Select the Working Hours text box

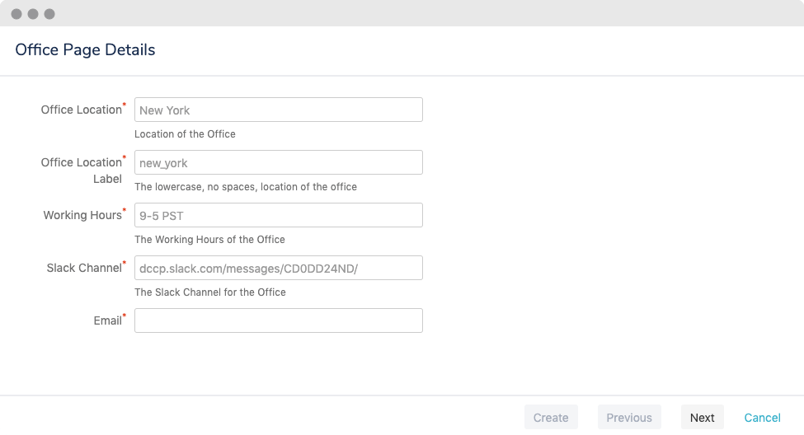click(279, 215)
